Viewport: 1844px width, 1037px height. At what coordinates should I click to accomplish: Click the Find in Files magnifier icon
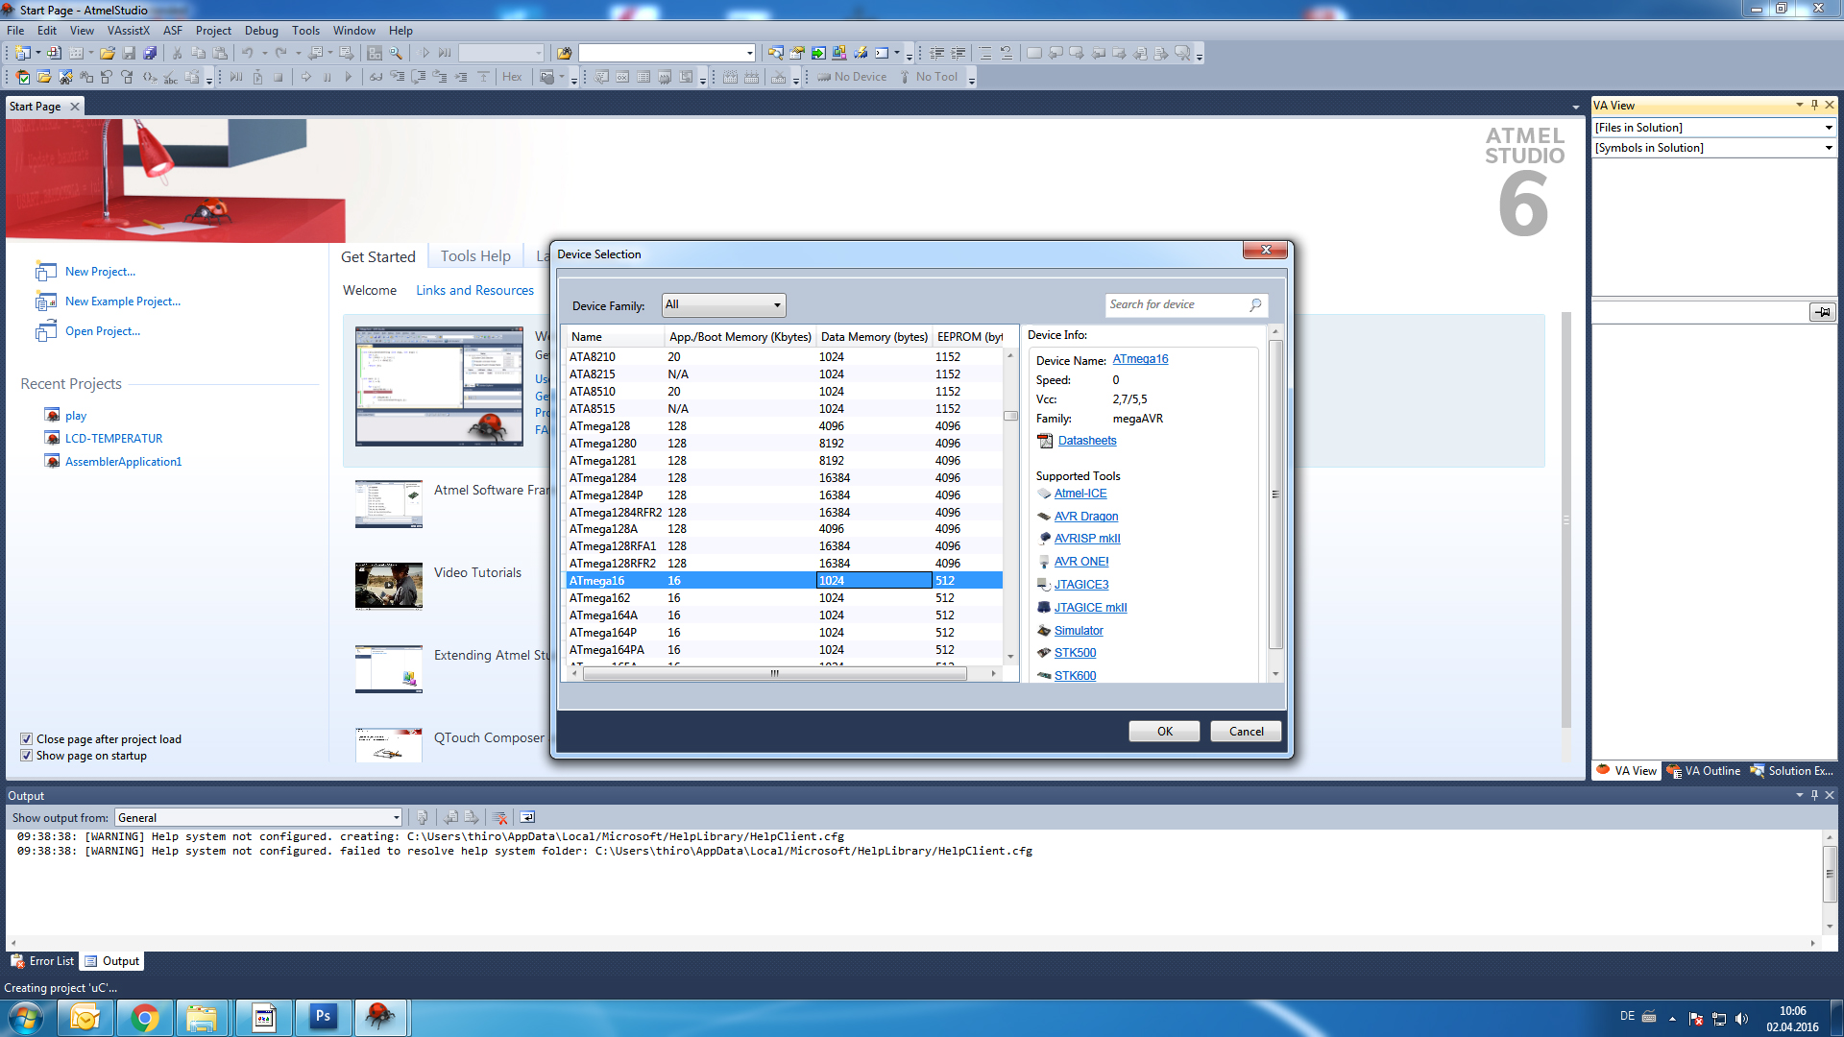(x=396, y=53)
